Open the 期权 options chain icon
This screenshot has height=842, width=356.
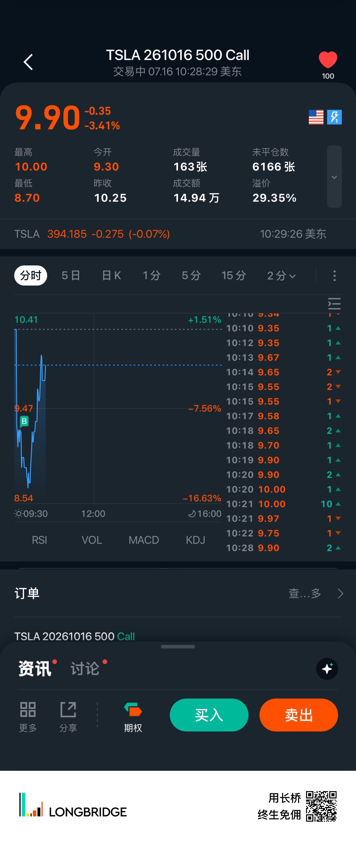click(133, 717)
